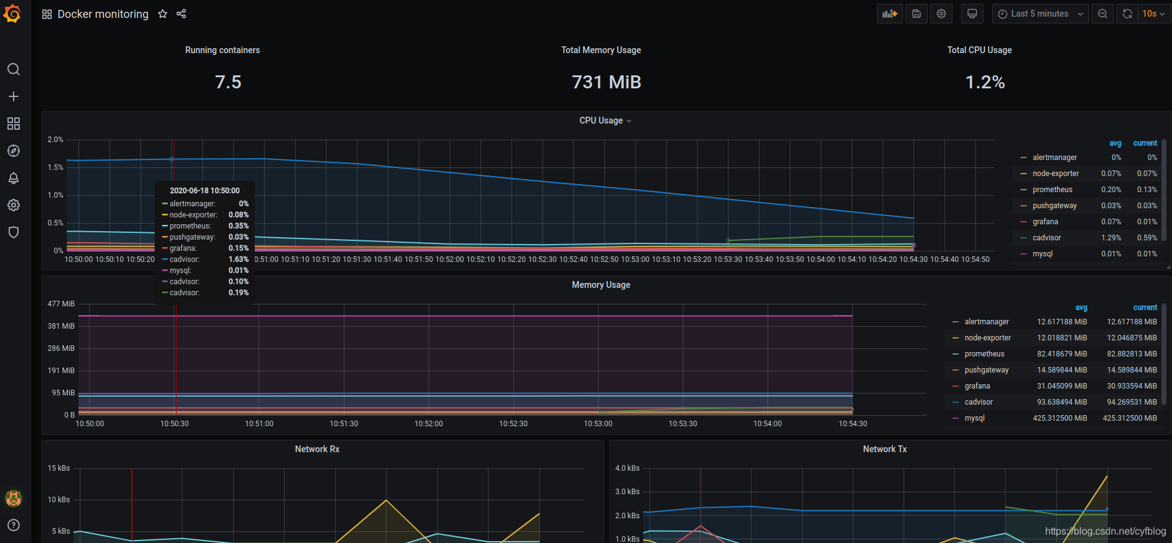Click the Memory Usage legend scrollbar
Viewport: 1172px width, 543px height.
(1164, 355)
